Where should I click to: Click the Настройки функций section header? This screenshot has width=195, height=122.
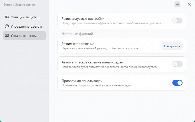coord(77,34)
